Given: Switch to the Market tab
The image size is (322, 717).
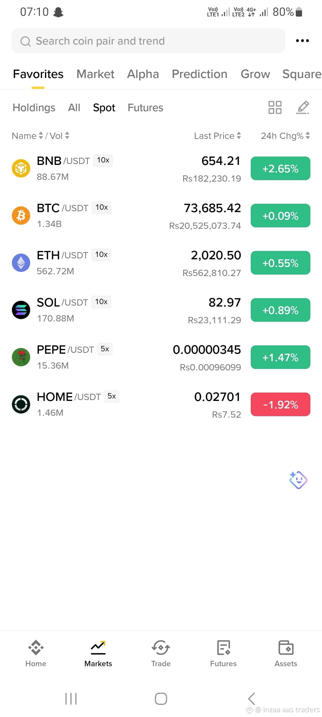Looking at the screenshot, I should click(x=95, y=74).
